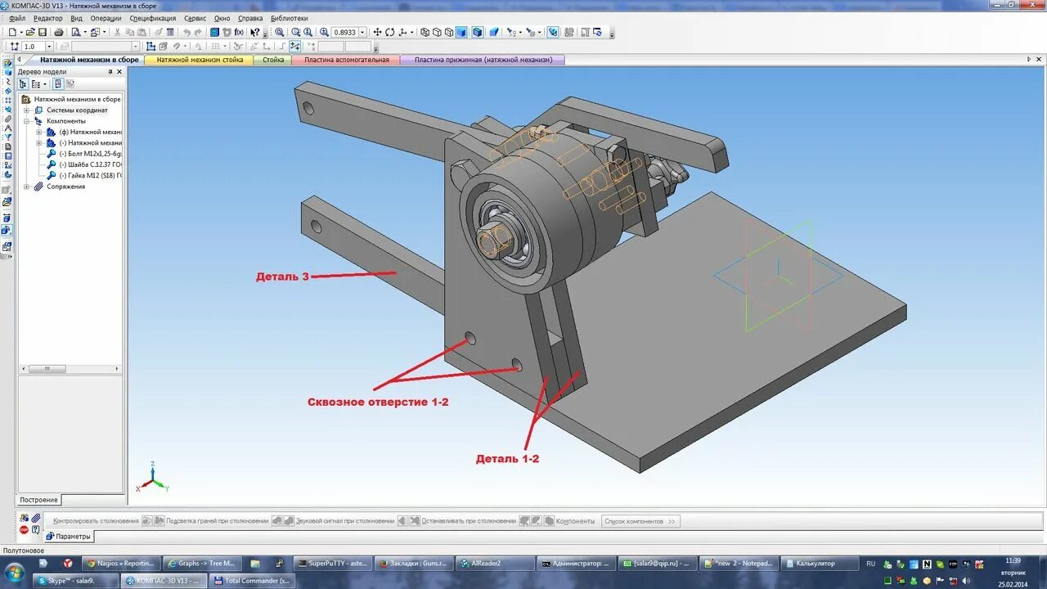The height and width of the screenshot is (589, 1047).
Task: Open the step value 1.0 dropdown
Action: click(49, 47)
